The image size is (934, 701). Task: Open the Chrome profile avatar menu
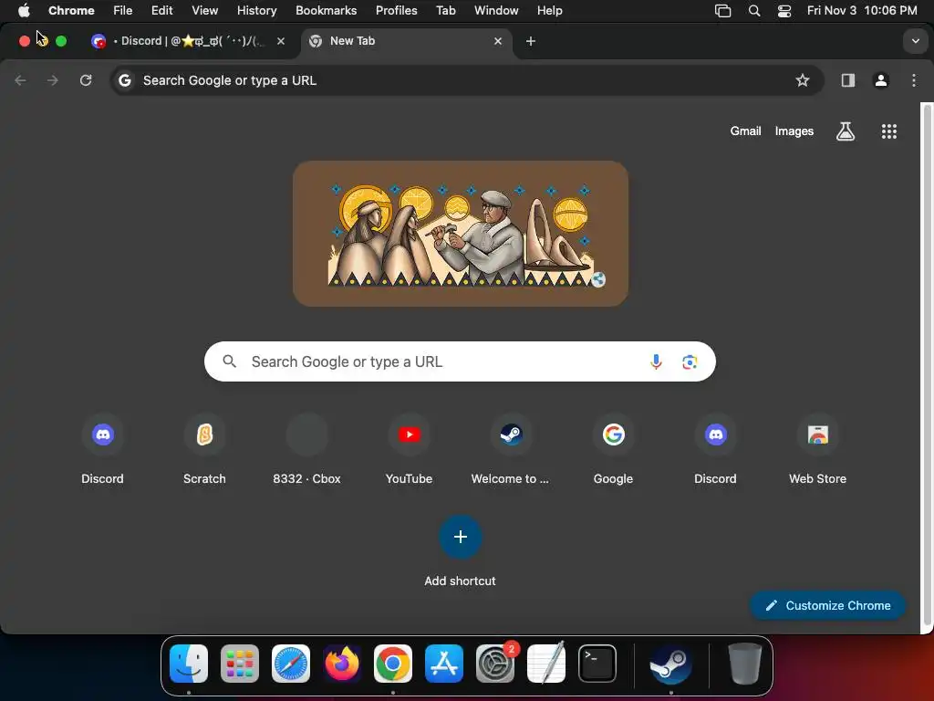click(x=881, y=80)
